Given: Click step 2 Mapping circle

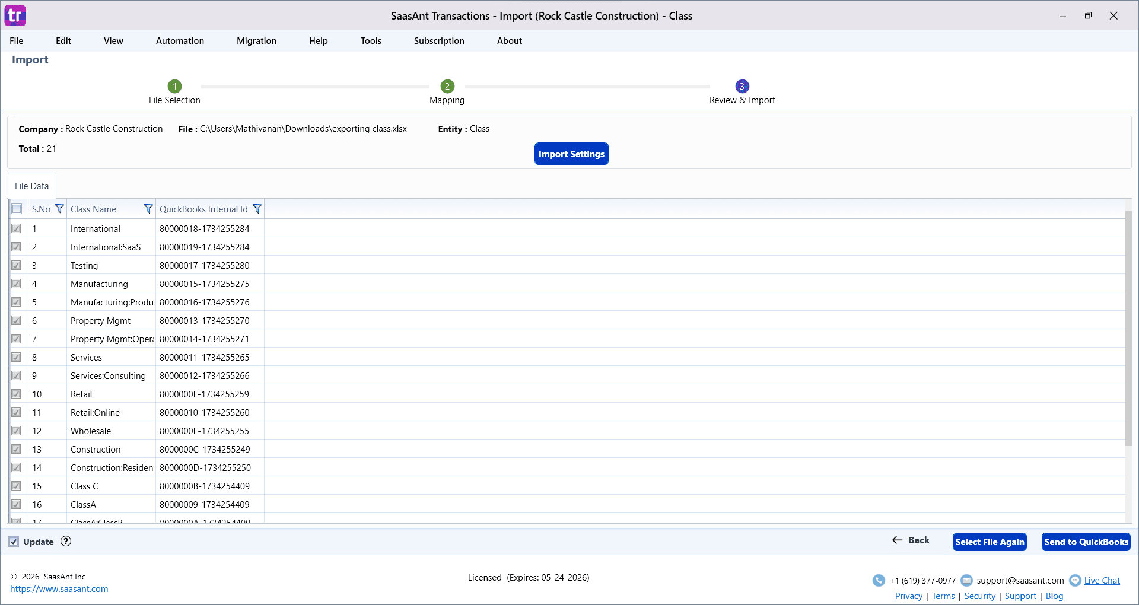Looking at the screenshot, I should pos(447,86).
